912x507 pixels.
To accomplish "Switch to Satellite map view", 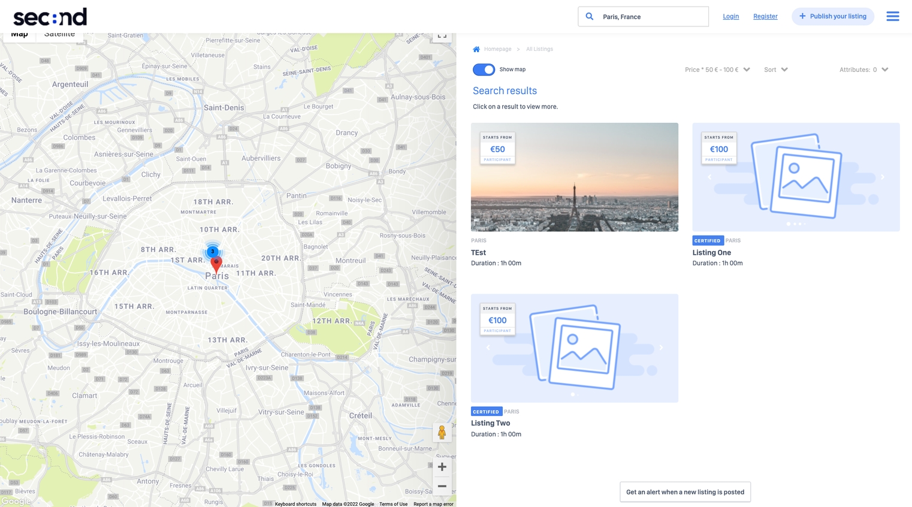I will pos(59,35).
